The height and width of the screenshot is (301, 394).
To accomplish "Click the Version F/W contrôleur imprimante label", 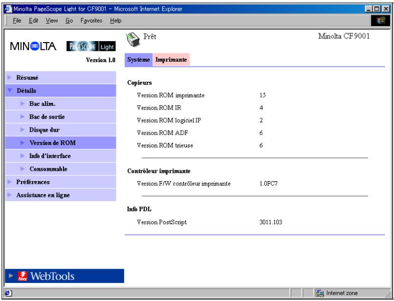I will tap(184, 184).
